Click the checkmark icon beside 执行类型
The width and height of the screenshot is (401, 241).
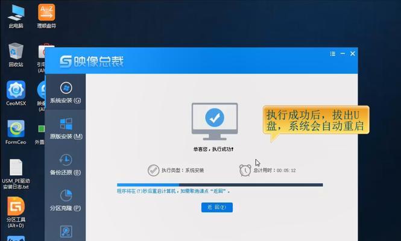[153, 171]
